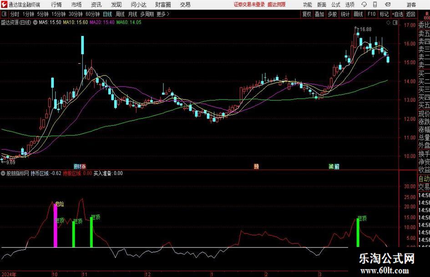Click the 持币区域 -0.62 indicator value
The image size is (430, 277).
pos(46,173)
